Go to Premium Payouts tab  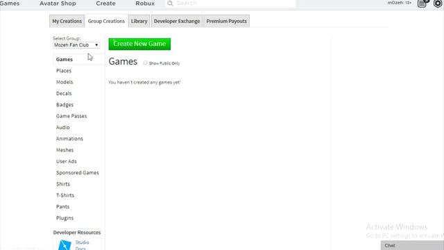pyautogui.click(x=227, y=21)
